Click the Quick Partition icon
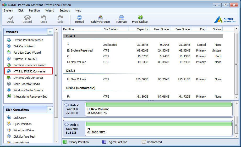241x147 pixels. (9, 124)
